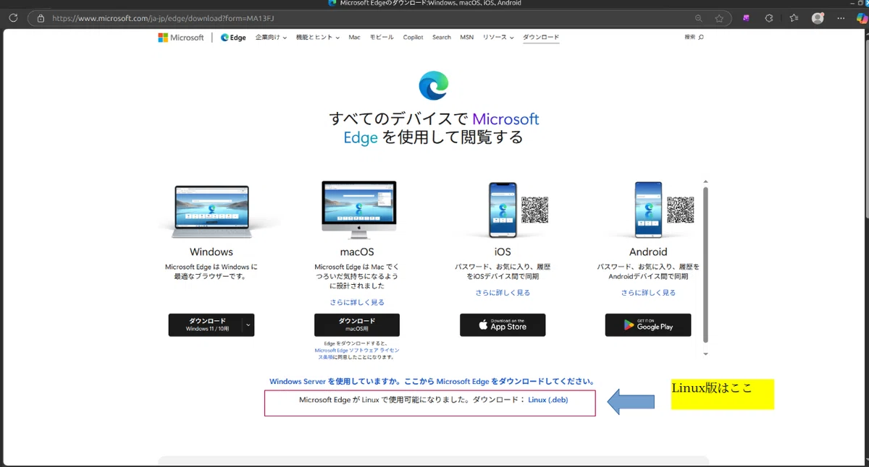Click the Android QR code
The image size is (869, 467).
click(x=680, y=210)
